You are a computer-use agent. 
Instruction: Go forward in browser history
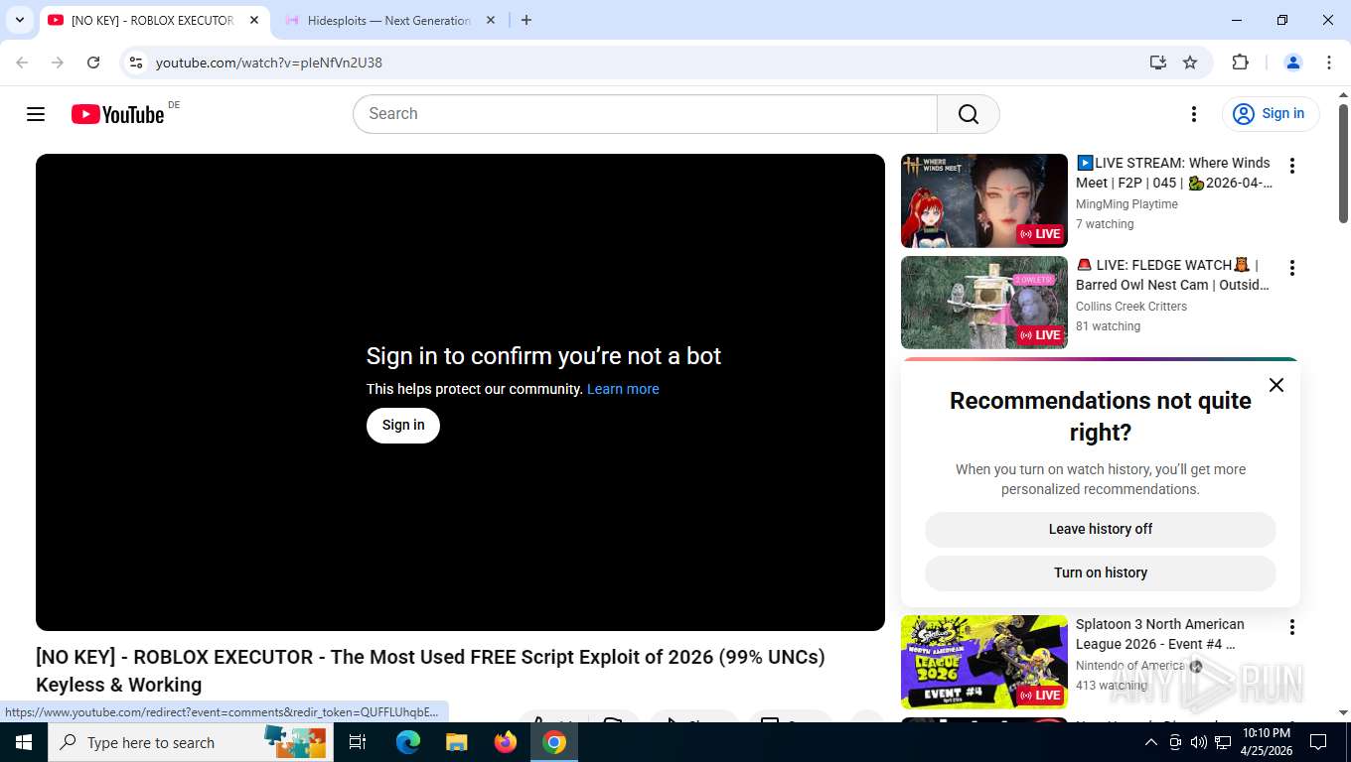58,63
